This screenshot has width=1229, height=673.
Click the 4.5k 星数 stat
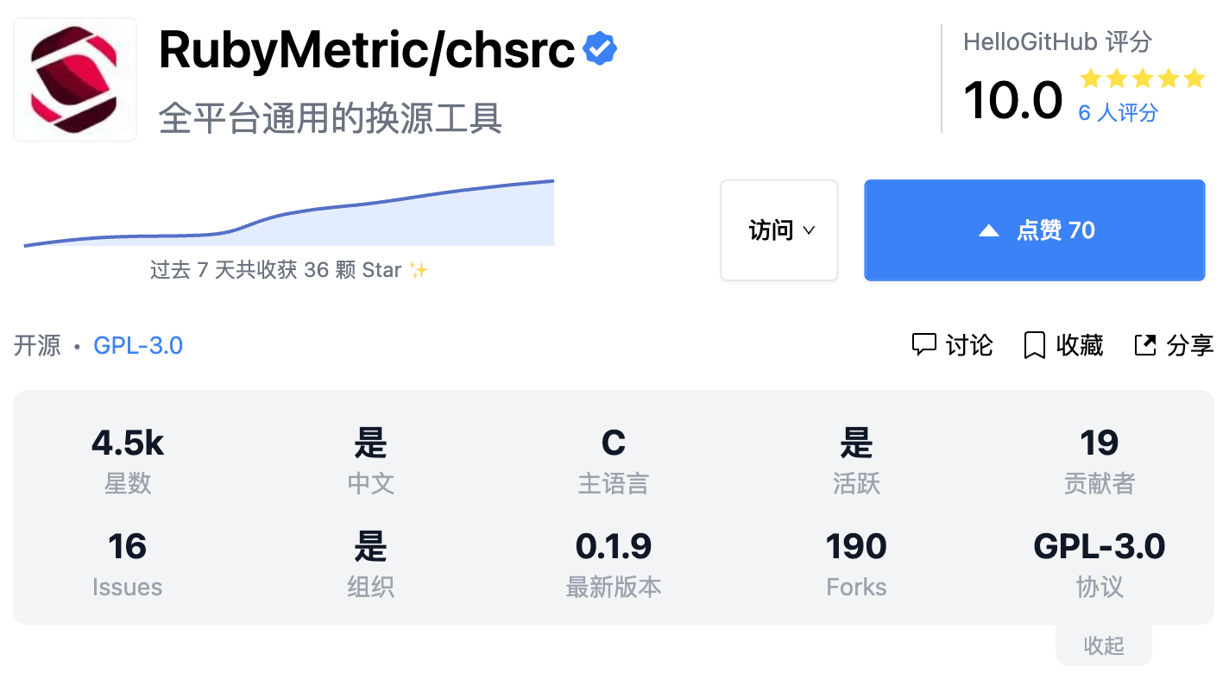(x=128, y=462)
